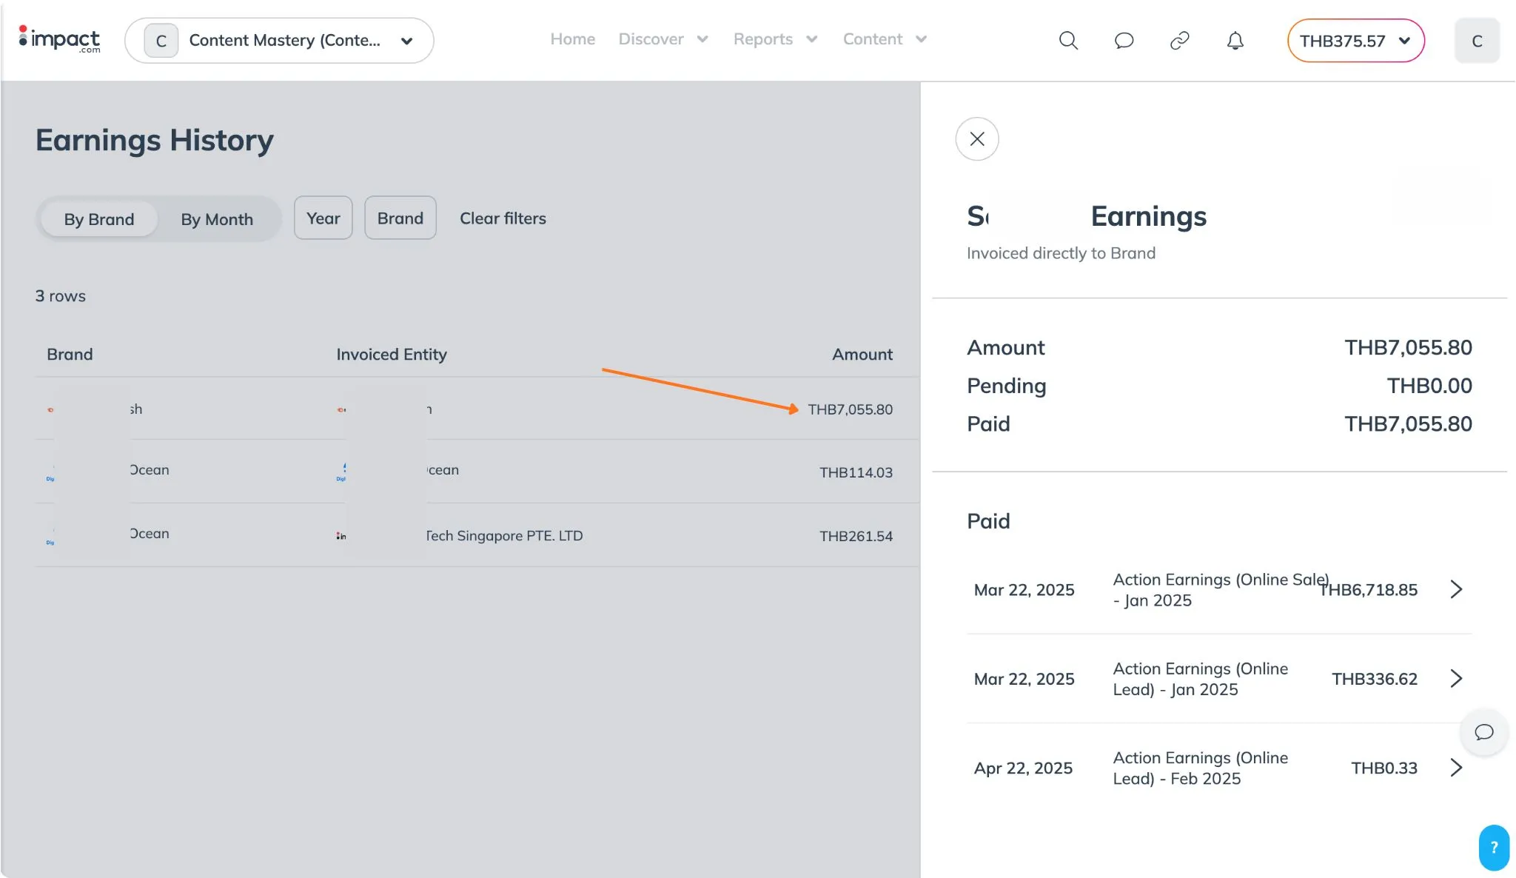Open the search magnifier icon

click(x=1068, y=40)
